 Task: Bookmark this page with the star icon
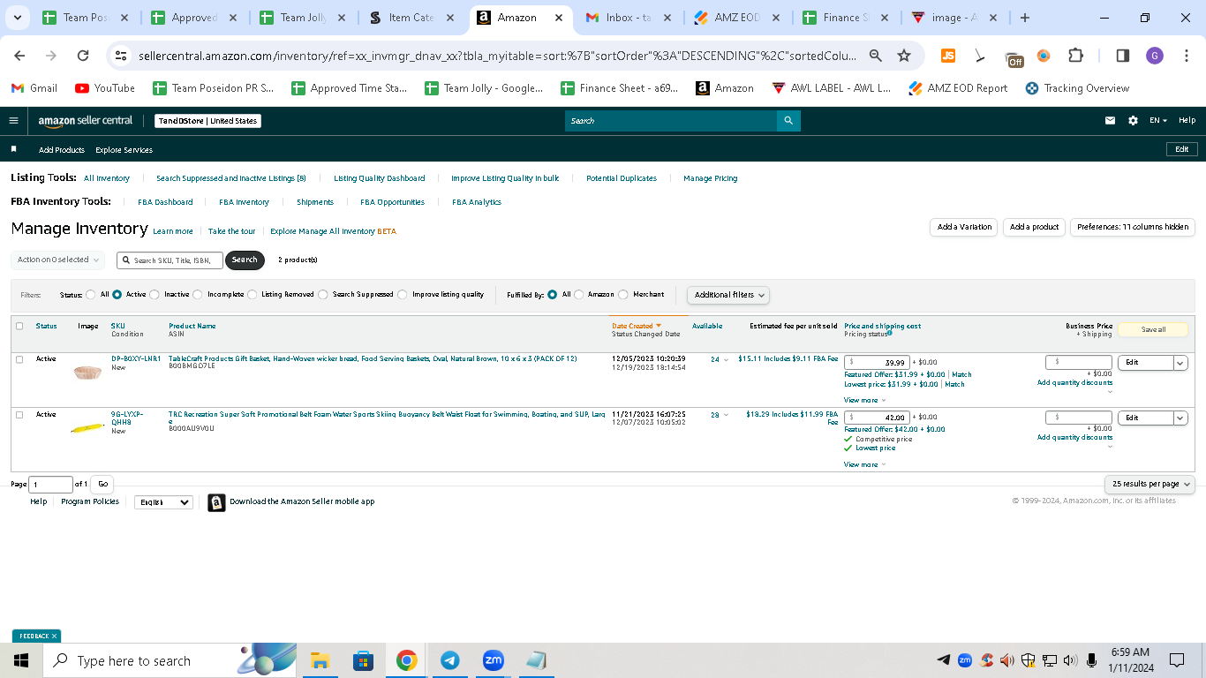click(904, 56)
